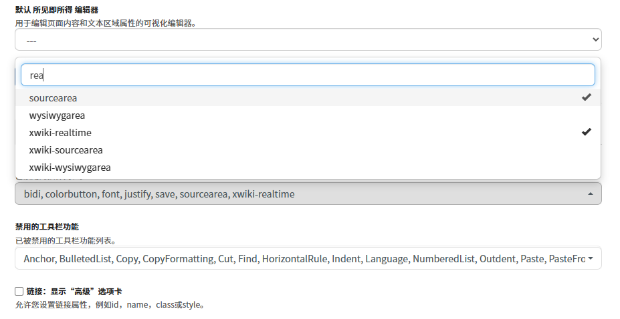Viewport: 620px width, 319px height.
Task: Enable the 链接：显示"高级"选项卡 checkbox
Action: pos(19,292)
